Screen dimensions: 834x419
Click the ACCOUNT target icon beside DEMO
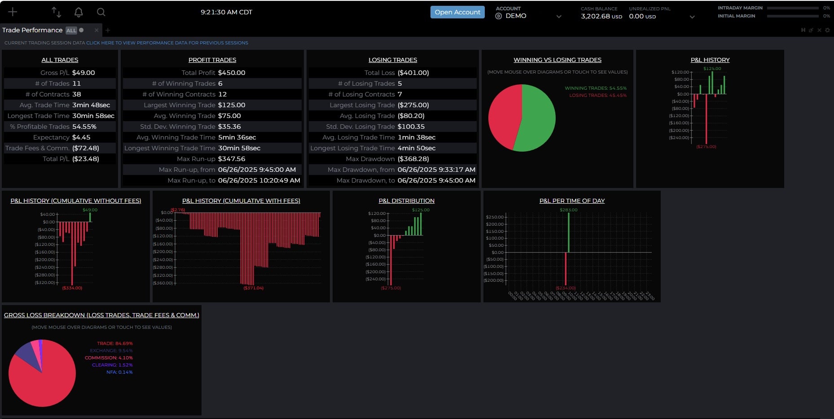click(498, 16)
